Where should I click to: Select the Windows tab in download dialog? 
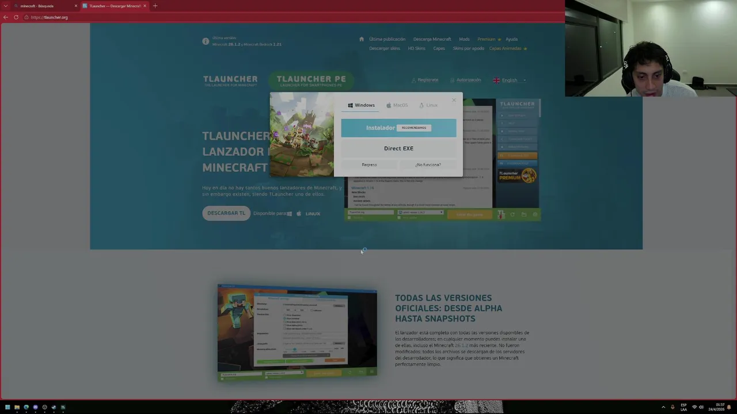coord(361,105)
